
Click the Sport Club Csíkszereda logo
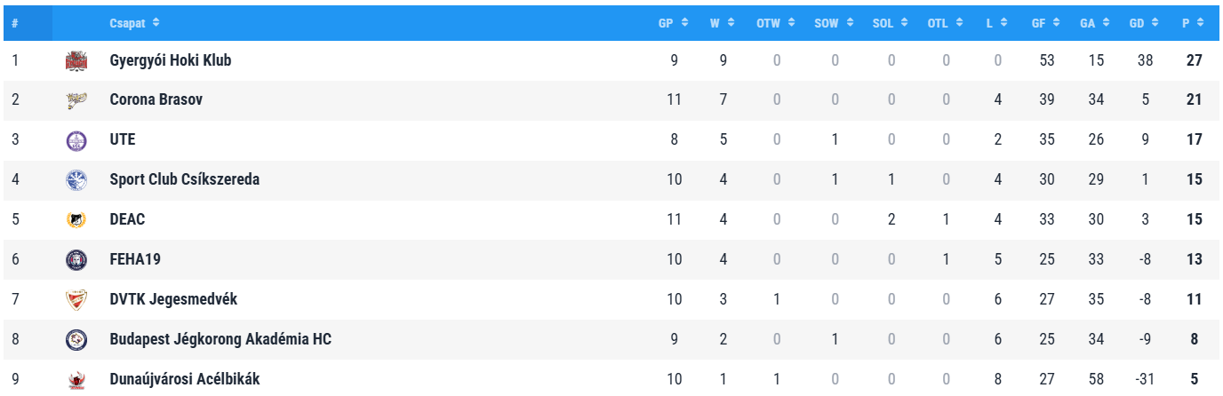tap(76, 180)
